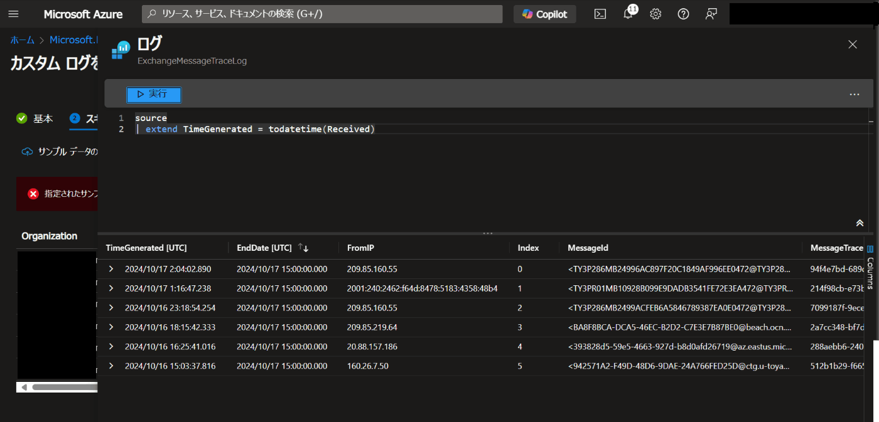Click Index cell value 3
The width and height of the screenshot is (879, 422).
tap(520, 327)
